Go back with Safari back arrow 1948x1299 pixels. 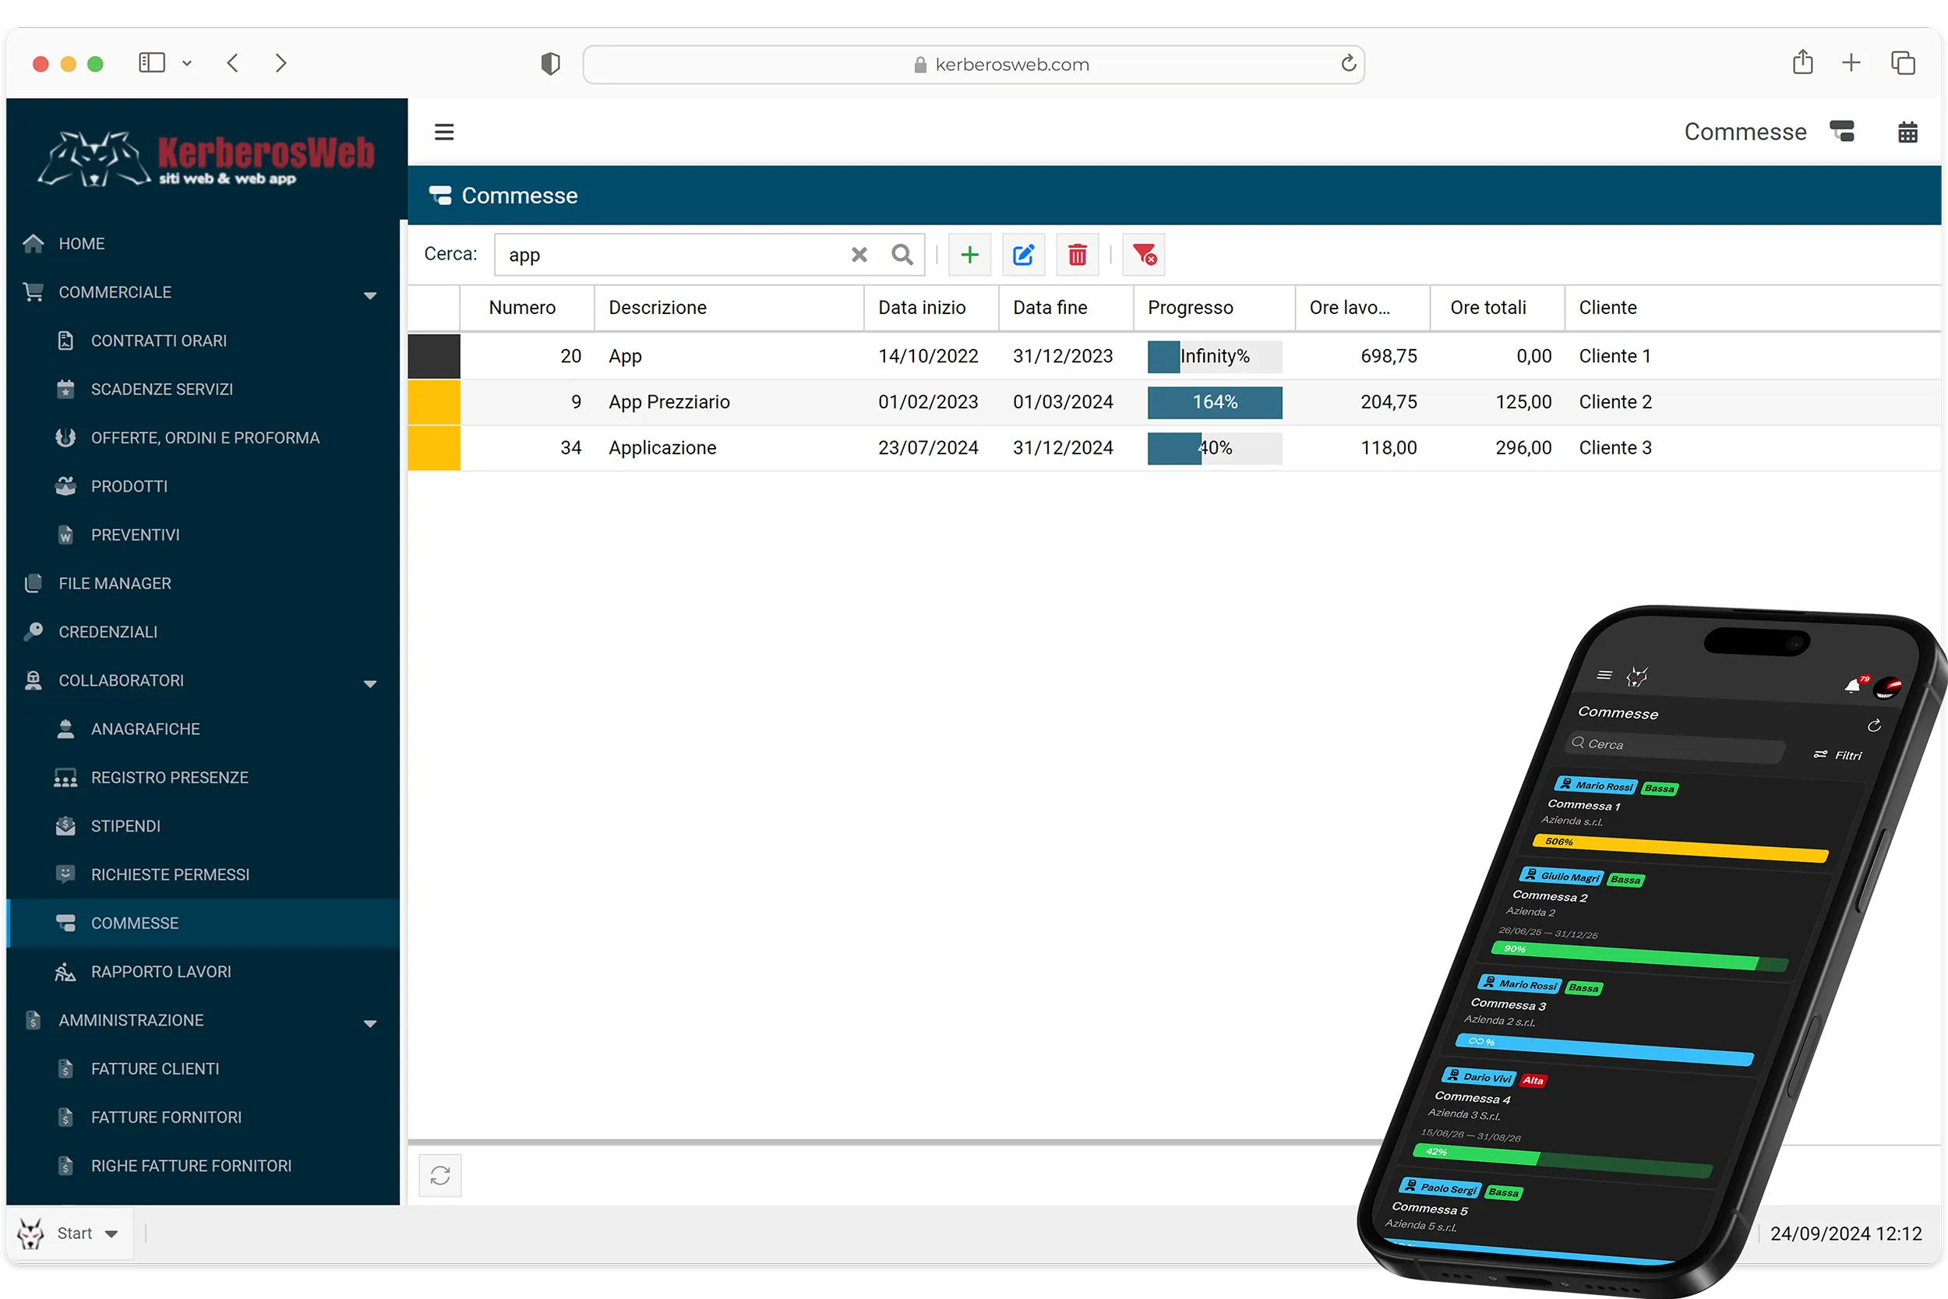(x=233, y=63)
